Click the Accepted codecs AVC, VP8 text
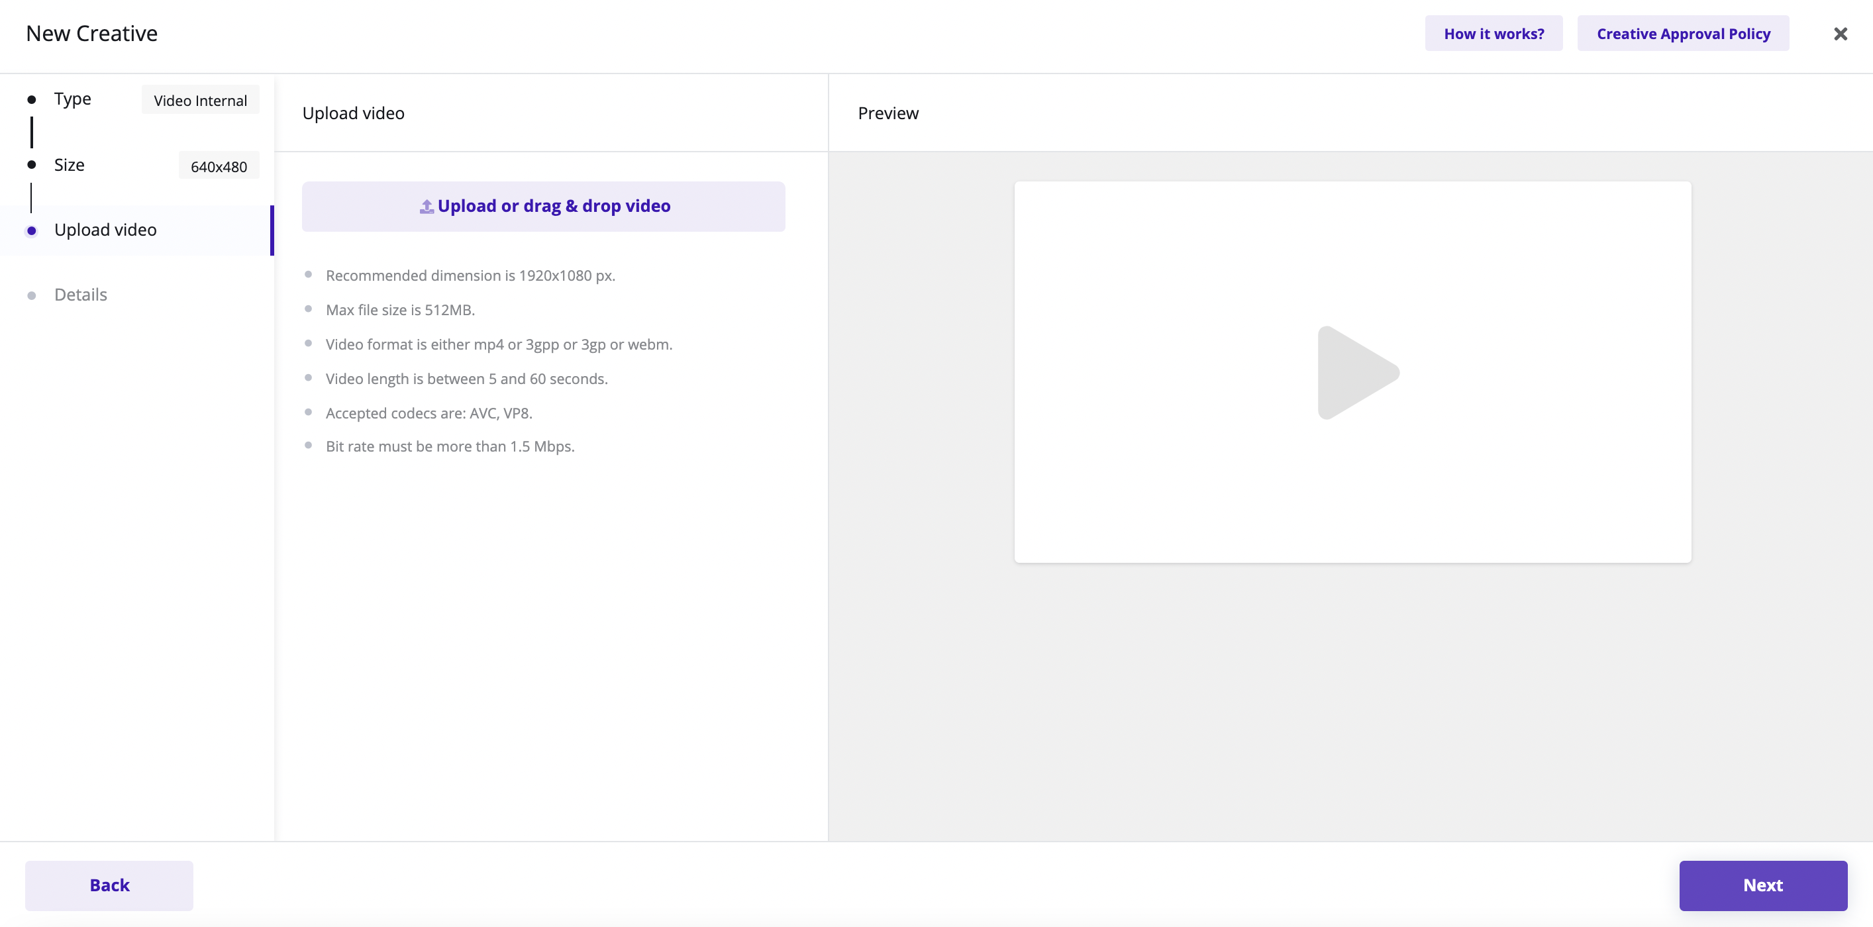1873x927 pixels. (x=429, y=413)
